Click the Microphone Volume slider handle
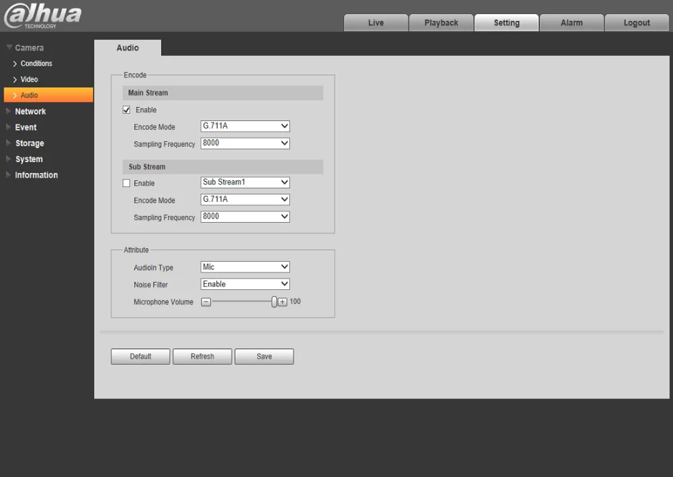 275,302
